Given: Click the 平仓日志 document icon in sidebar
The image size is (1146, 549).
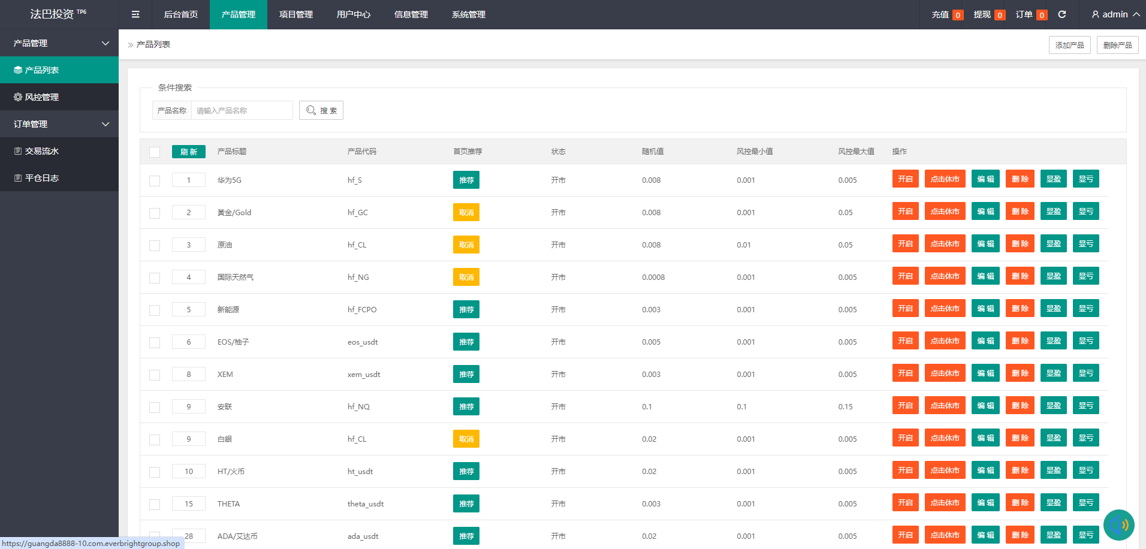Looking at the screenshot, I should point(18,178).
